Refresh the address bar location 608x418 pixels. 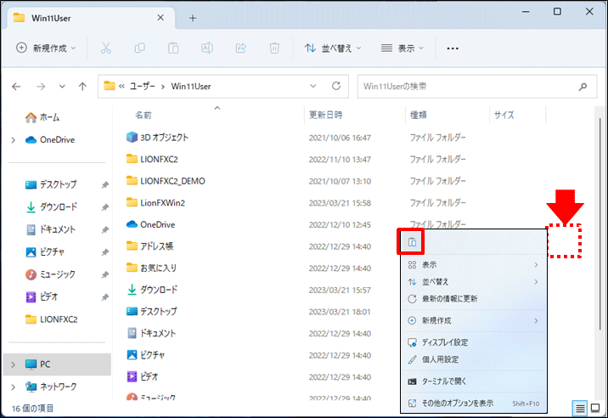[x=336, y=86]
